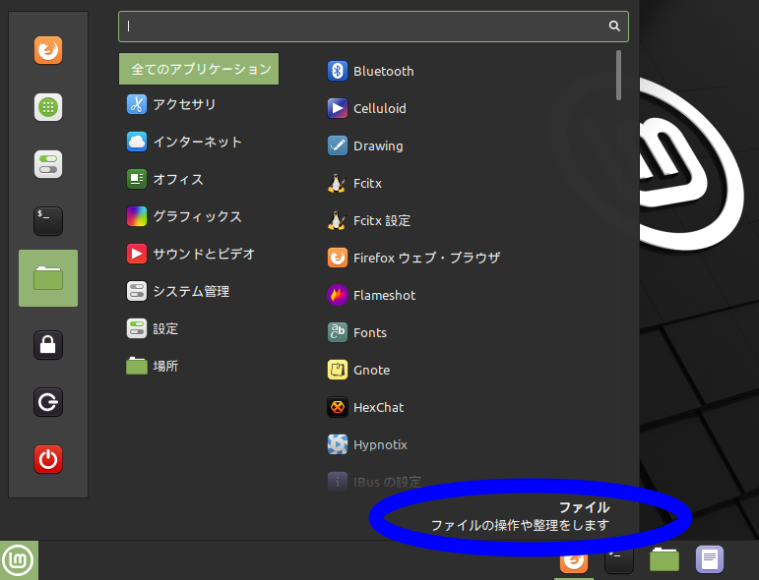Click the search magnifier icon
Image resolution: width=759 pixels, height=580 pixels.
614,27
